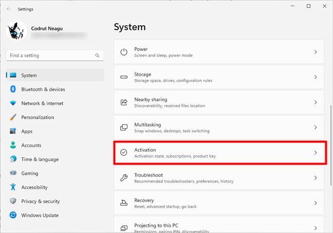Viewport: 333px width, 233px height.
Task: Open the Activation chevron arrow
Action: point(316,153)
